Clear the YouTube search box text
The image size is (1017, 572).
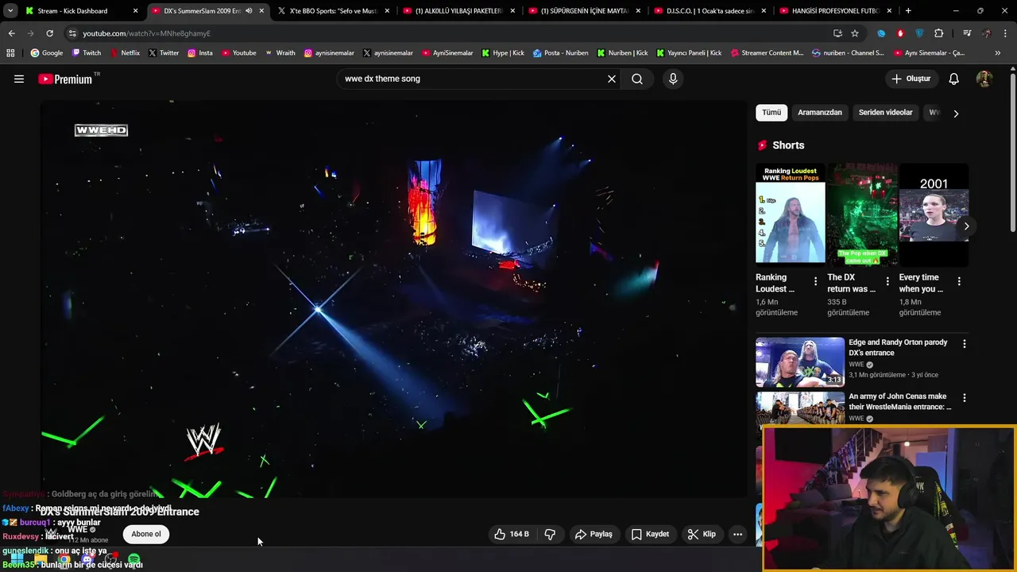point(612,79)
